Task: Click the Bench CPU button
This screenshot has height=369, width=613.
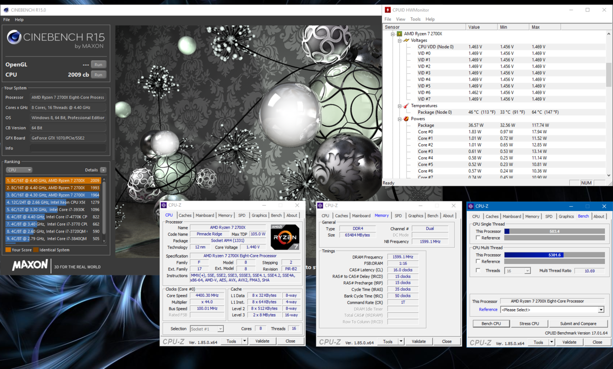Action: 491,324
